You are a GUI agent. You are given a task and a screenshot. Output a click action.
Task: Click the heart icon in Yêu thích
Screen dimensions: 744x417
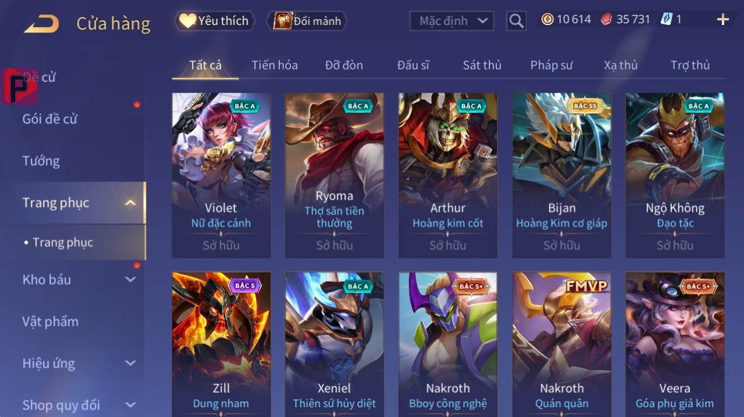[x=187, y=21]
